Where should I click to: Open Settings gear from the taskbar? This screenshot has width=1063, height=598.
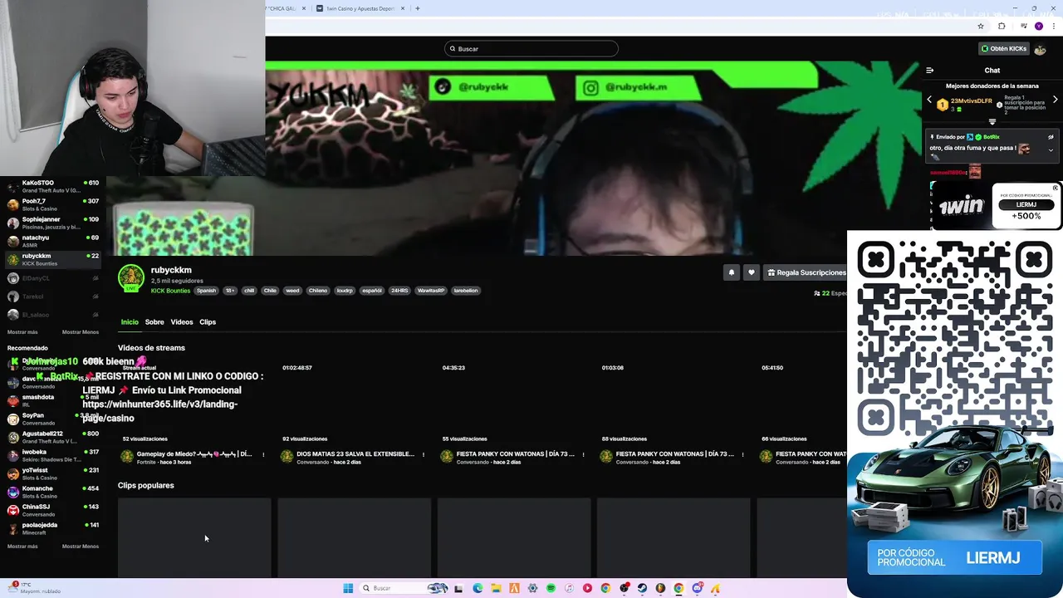[532, 588]
